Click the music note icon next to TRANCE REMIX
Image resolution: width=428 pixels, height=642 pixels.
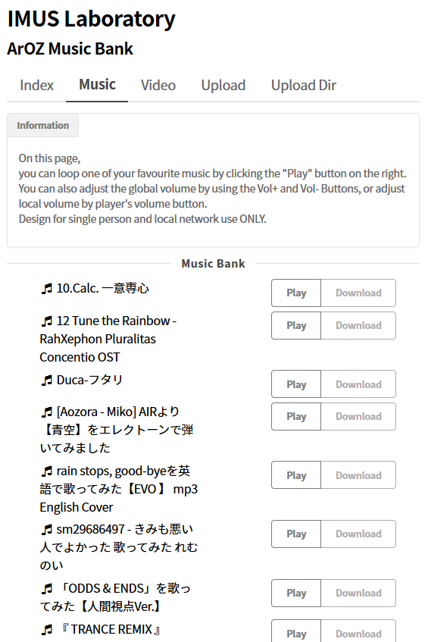(x=47, y=630)
